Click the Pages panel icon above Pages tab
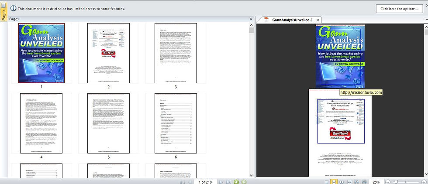The height and width of the screenshot is (184, 428). pos(3,5)
